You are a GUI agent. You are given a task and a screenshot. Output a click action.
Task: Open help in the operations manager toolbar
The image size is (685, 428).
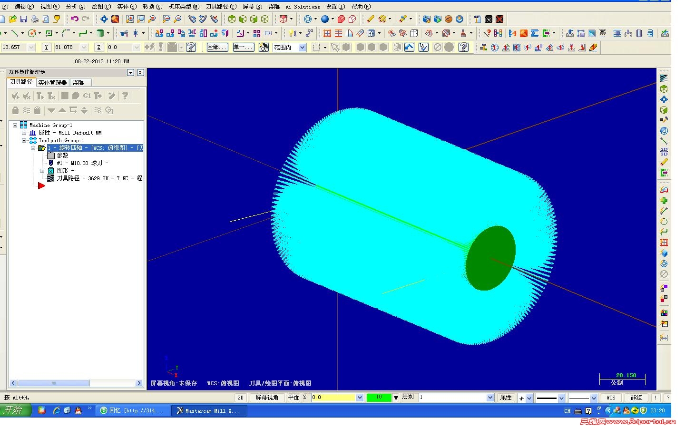coord(125,96)
